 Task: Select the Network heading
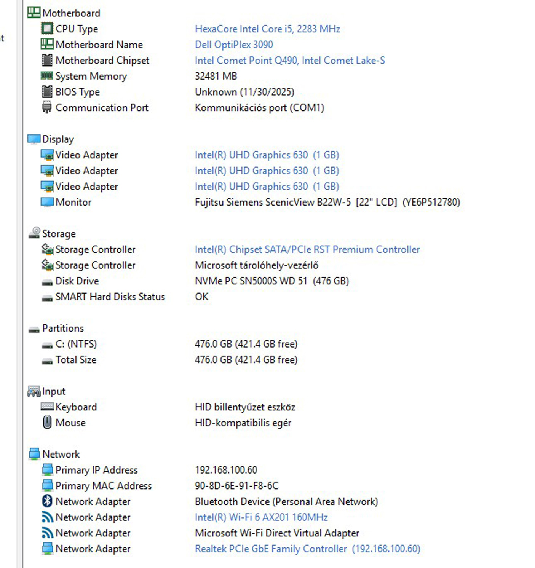tap(61, 454)
